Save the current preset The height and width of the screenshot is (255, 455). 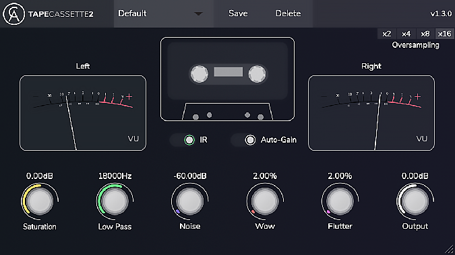point(238,13)
